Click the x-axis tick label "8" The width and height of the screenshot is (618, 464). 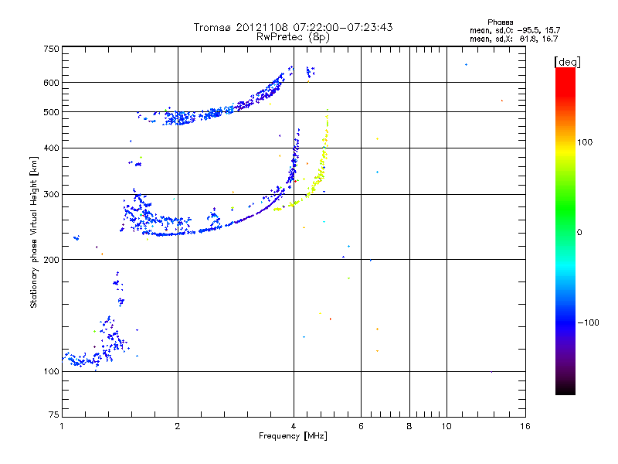[409, 426]
